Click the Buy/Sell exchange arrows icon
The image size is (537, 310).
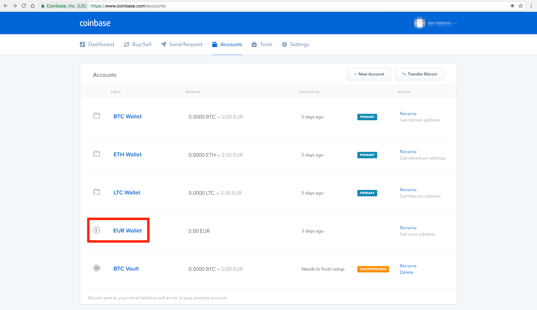[x=127, y=44]
